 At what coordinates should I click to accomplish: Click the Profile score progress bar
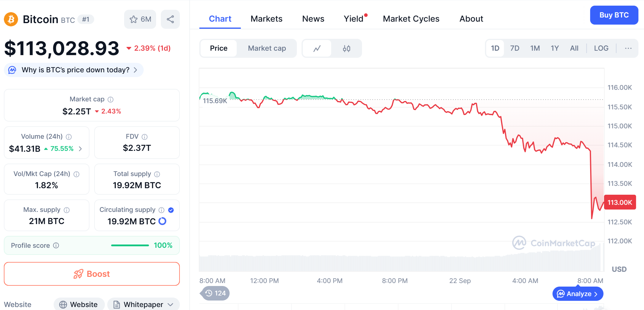click(x=130, y=245)
